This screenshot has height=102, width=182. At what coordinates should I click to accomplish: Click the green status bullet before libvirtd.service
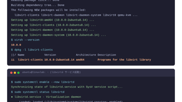12,97
